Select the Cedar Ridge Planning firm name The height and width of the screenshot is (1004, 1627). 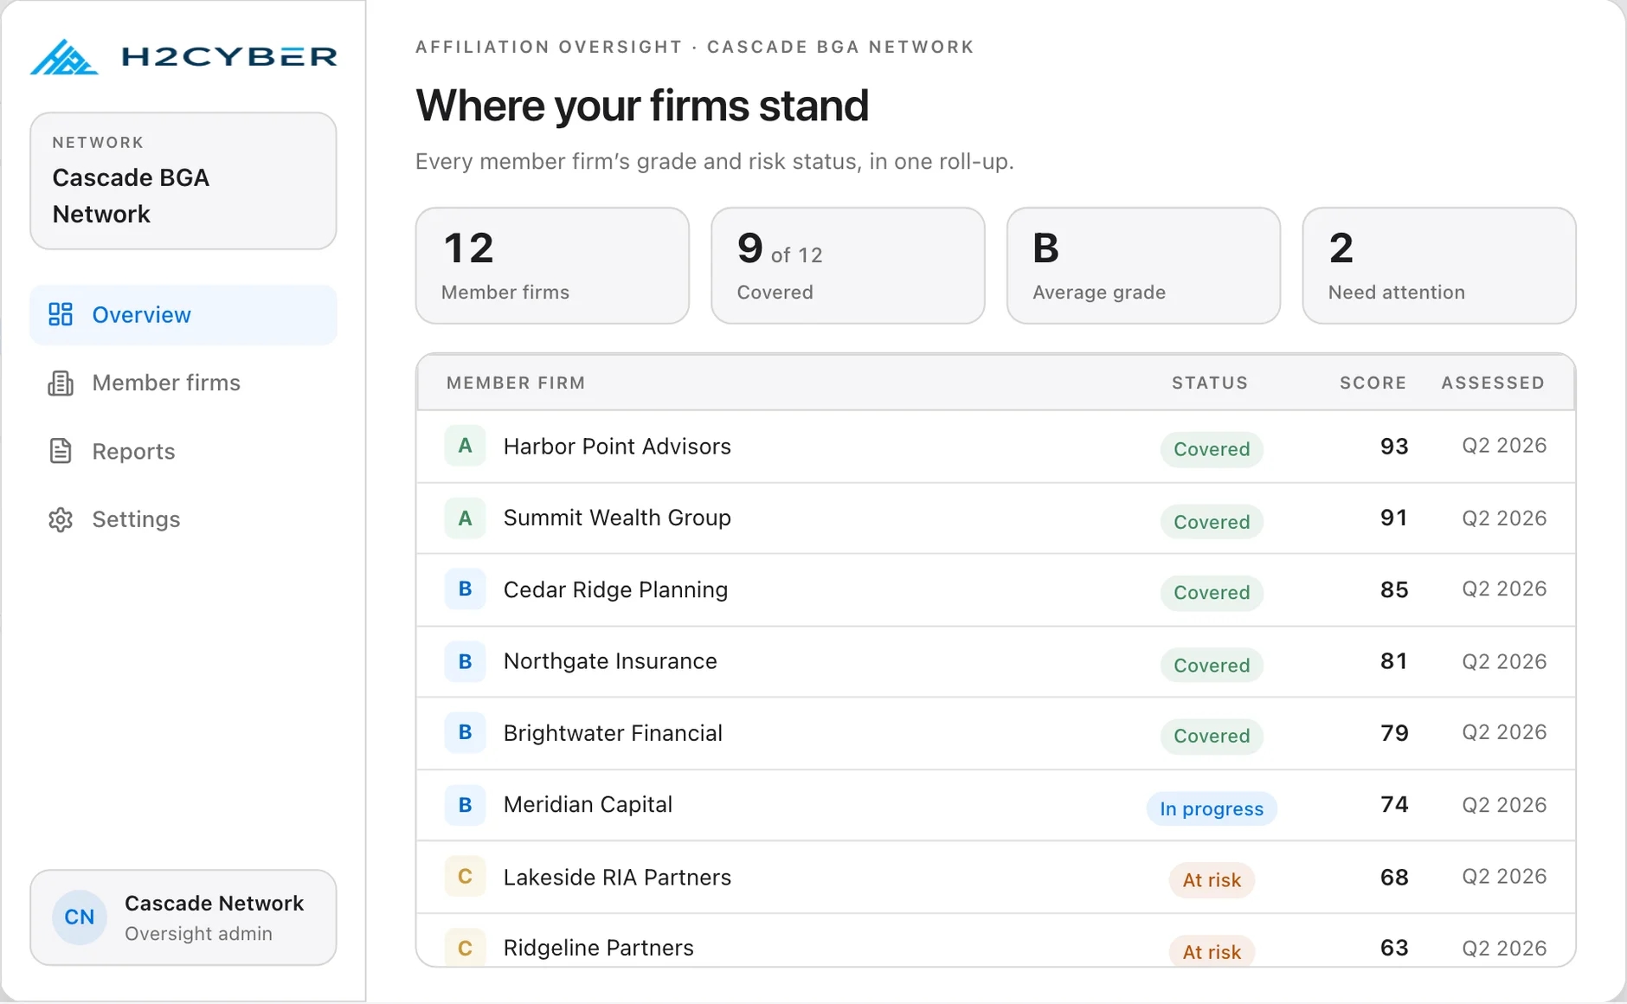click(x=615, y=589)
